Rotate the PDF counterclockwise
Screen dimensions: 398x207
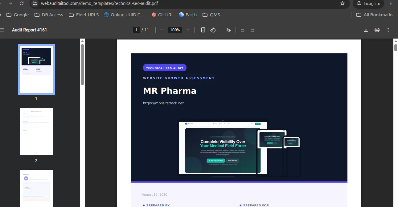tap(213, 30)
